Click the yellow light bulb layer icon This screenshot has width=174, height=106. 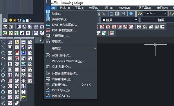(10, 33)
